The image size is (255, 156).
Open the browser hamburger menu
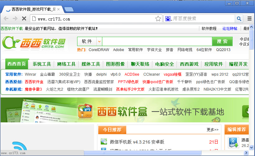(x=249, y=19)
